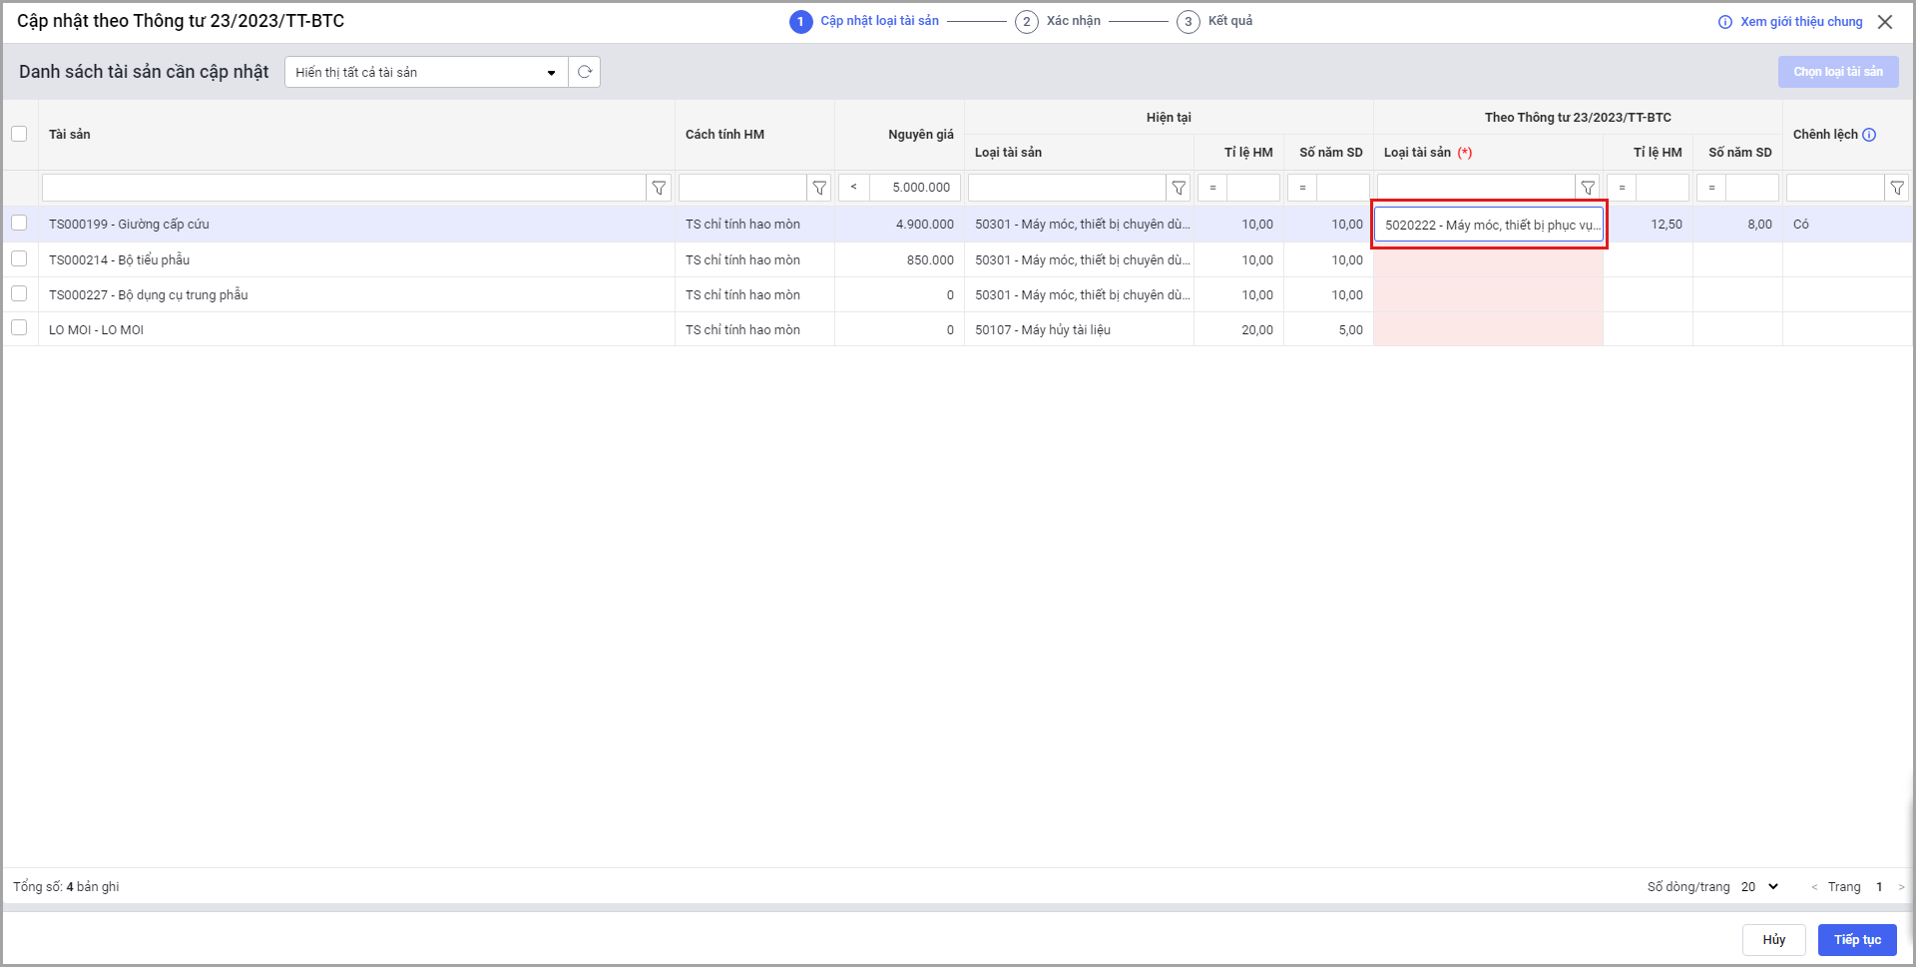The width and height of the screenshot is (1916, 967).
Task: Check the row LO MOI - LO MOI
Action: 19,328
